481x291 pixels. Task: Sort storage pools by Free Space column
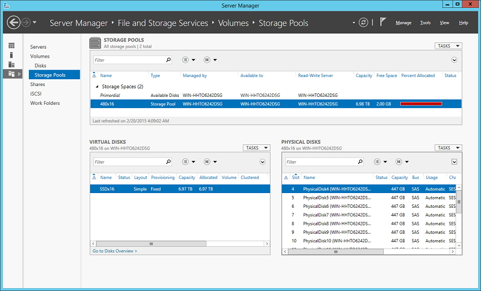pos(387,75)
